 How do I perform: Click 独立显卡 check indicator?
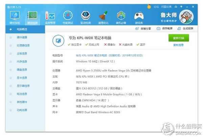tap(74, 45)
